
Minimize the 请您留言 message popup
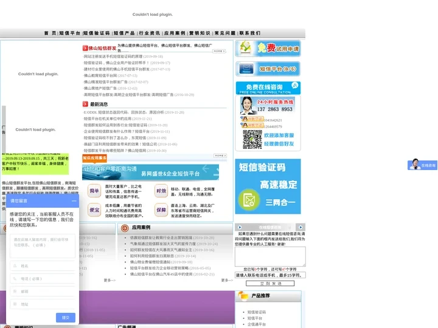74,201
